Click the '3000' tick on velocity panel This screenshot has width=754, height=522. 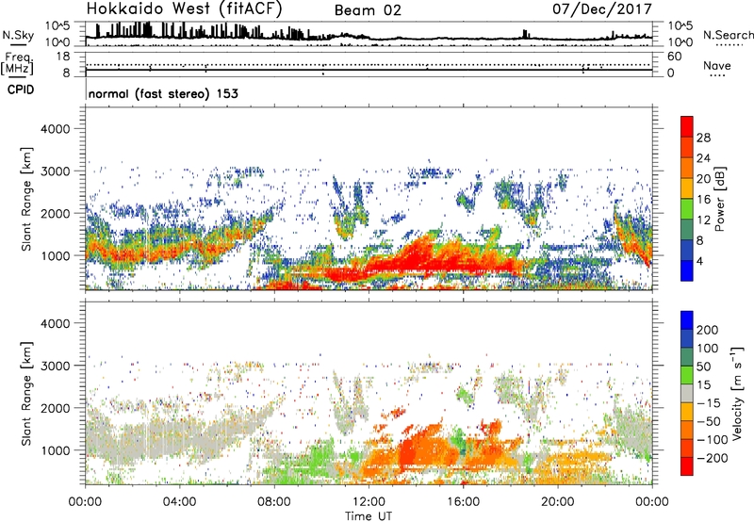(x=56, y=366)
